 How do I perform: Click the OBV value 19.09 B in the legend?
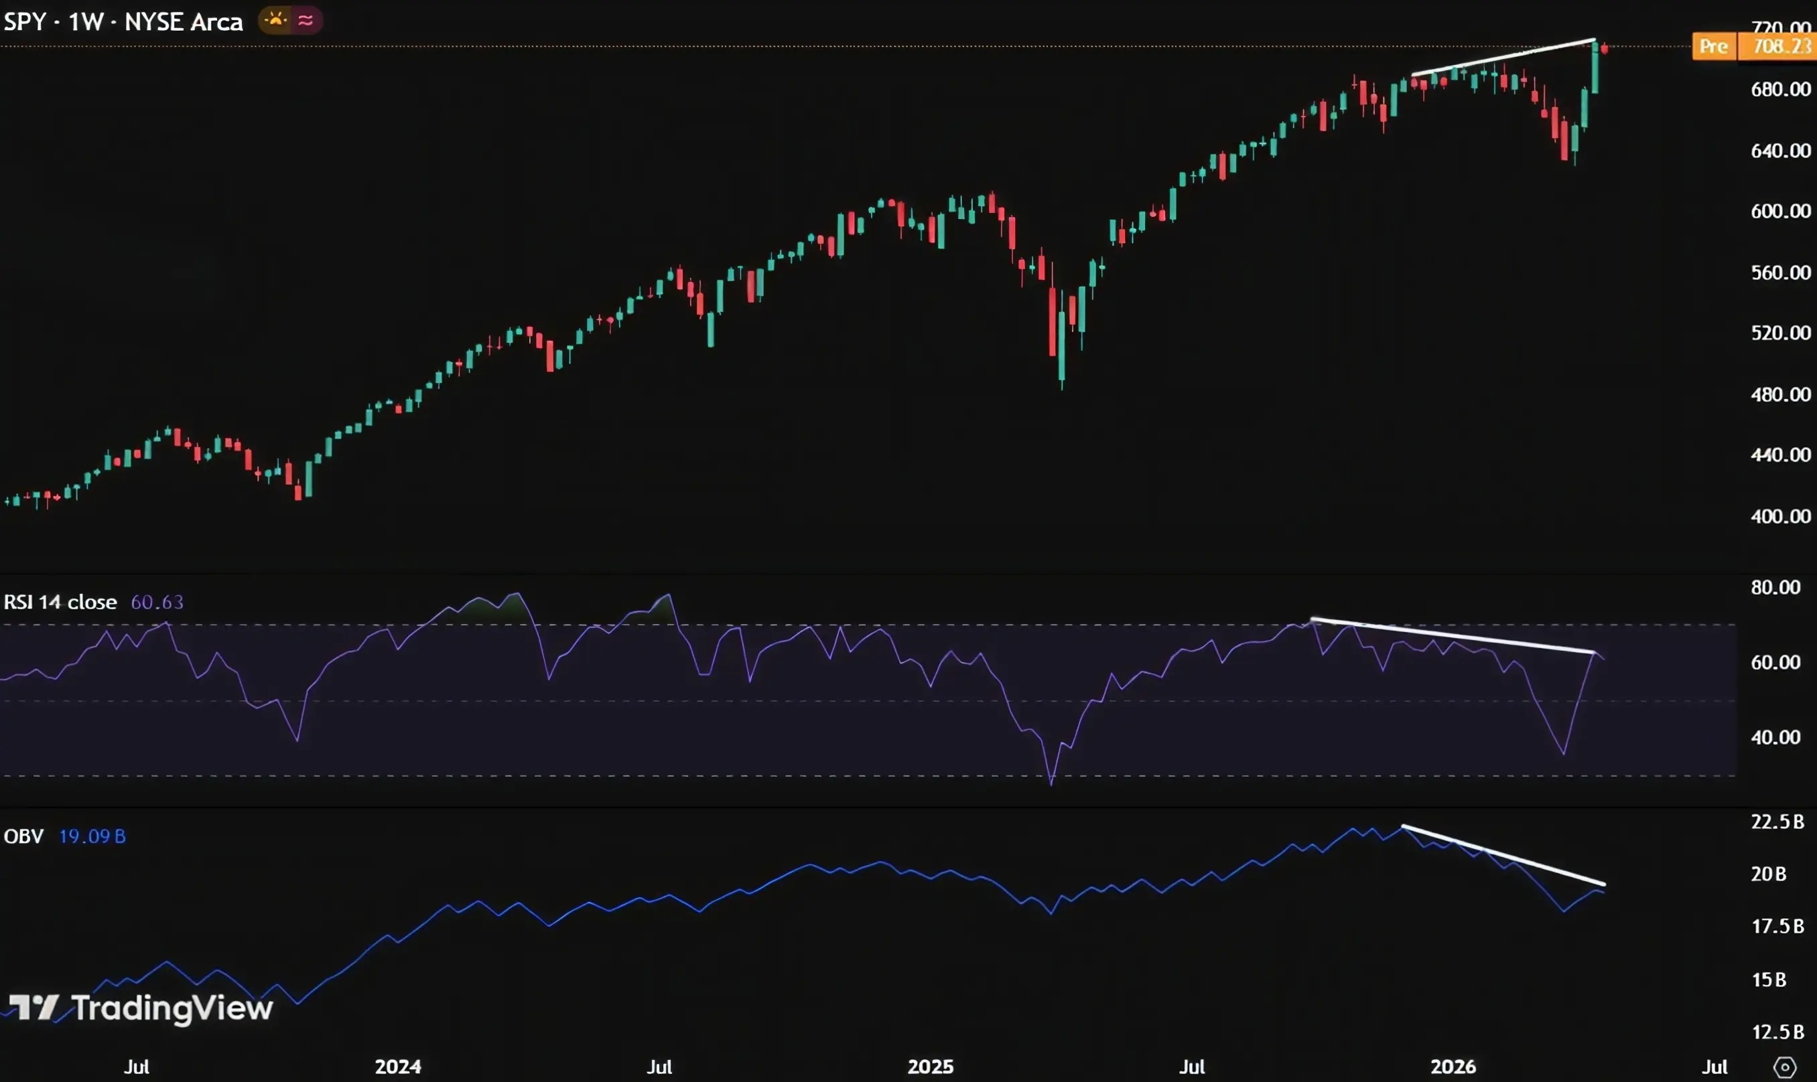[x=92, y=836]
